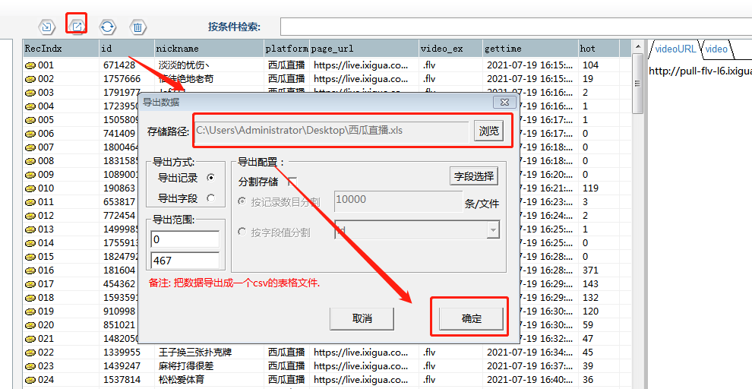The width and height of the screenshot is (752, 389).
Task: Click the record icon of row 007
Action: (x=30, y=147)
